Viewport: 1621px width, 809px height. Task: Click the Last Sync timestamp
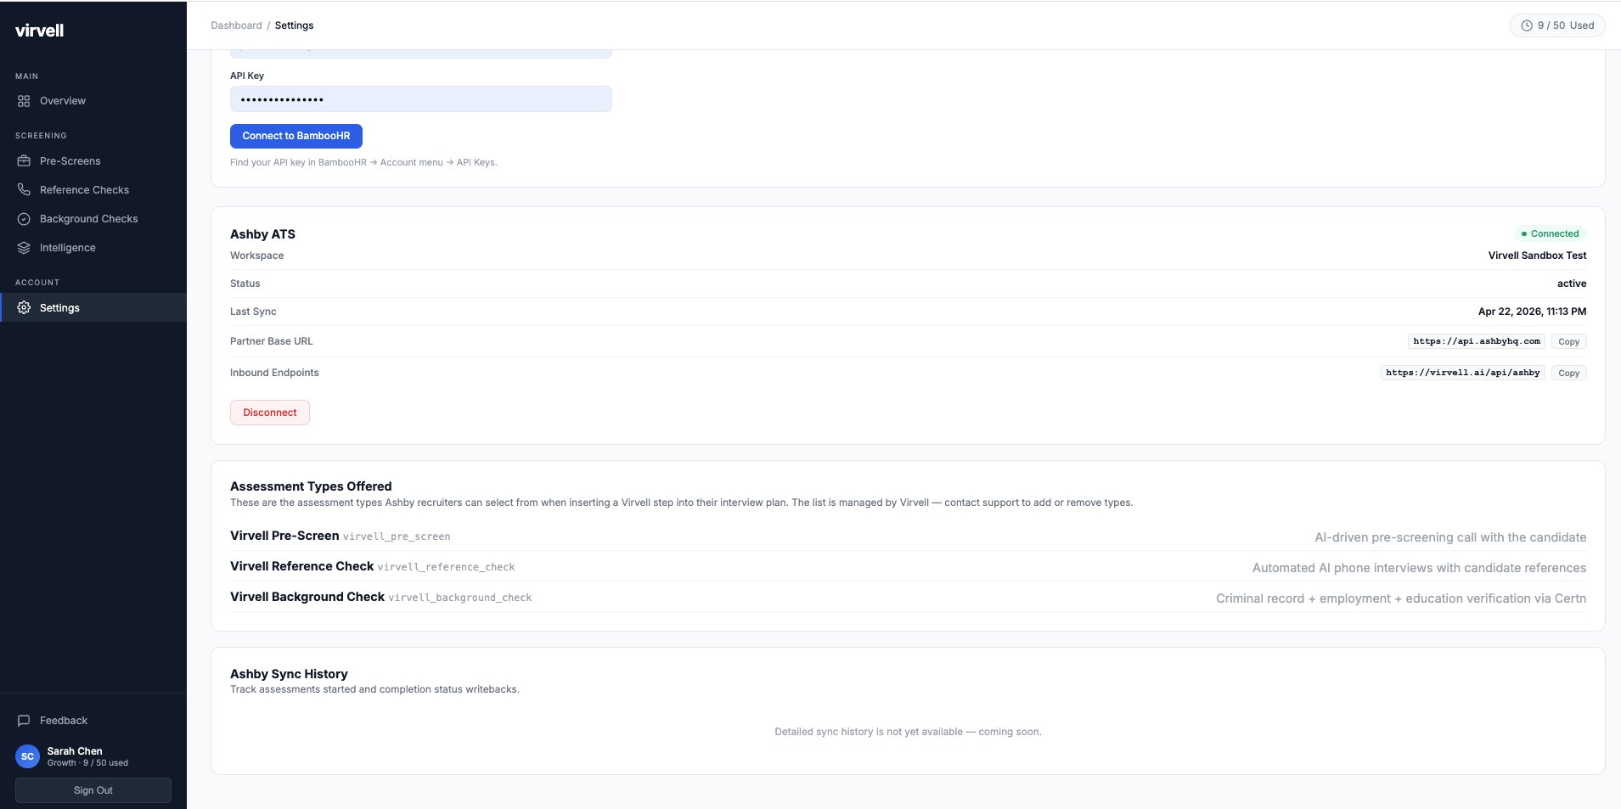(x=1532, y=312)
